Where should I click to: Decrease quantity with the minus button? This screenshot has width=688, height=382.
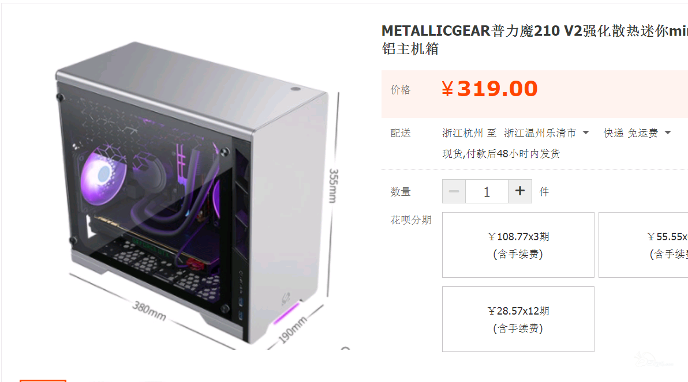tap(454, 191)
